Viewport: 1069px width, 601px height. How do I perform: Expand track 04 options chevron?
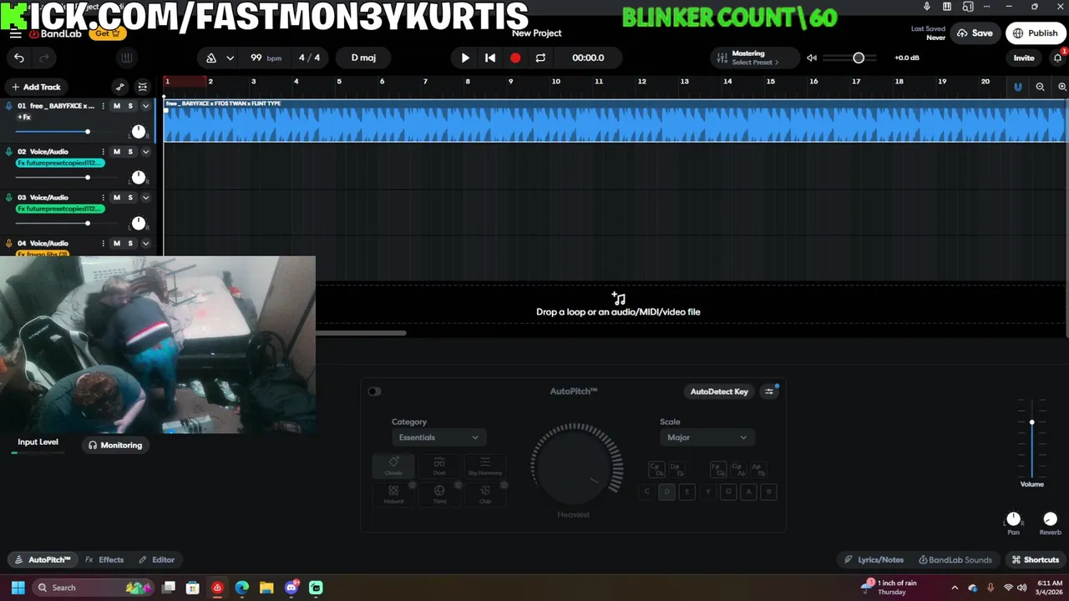coord(145,244)
